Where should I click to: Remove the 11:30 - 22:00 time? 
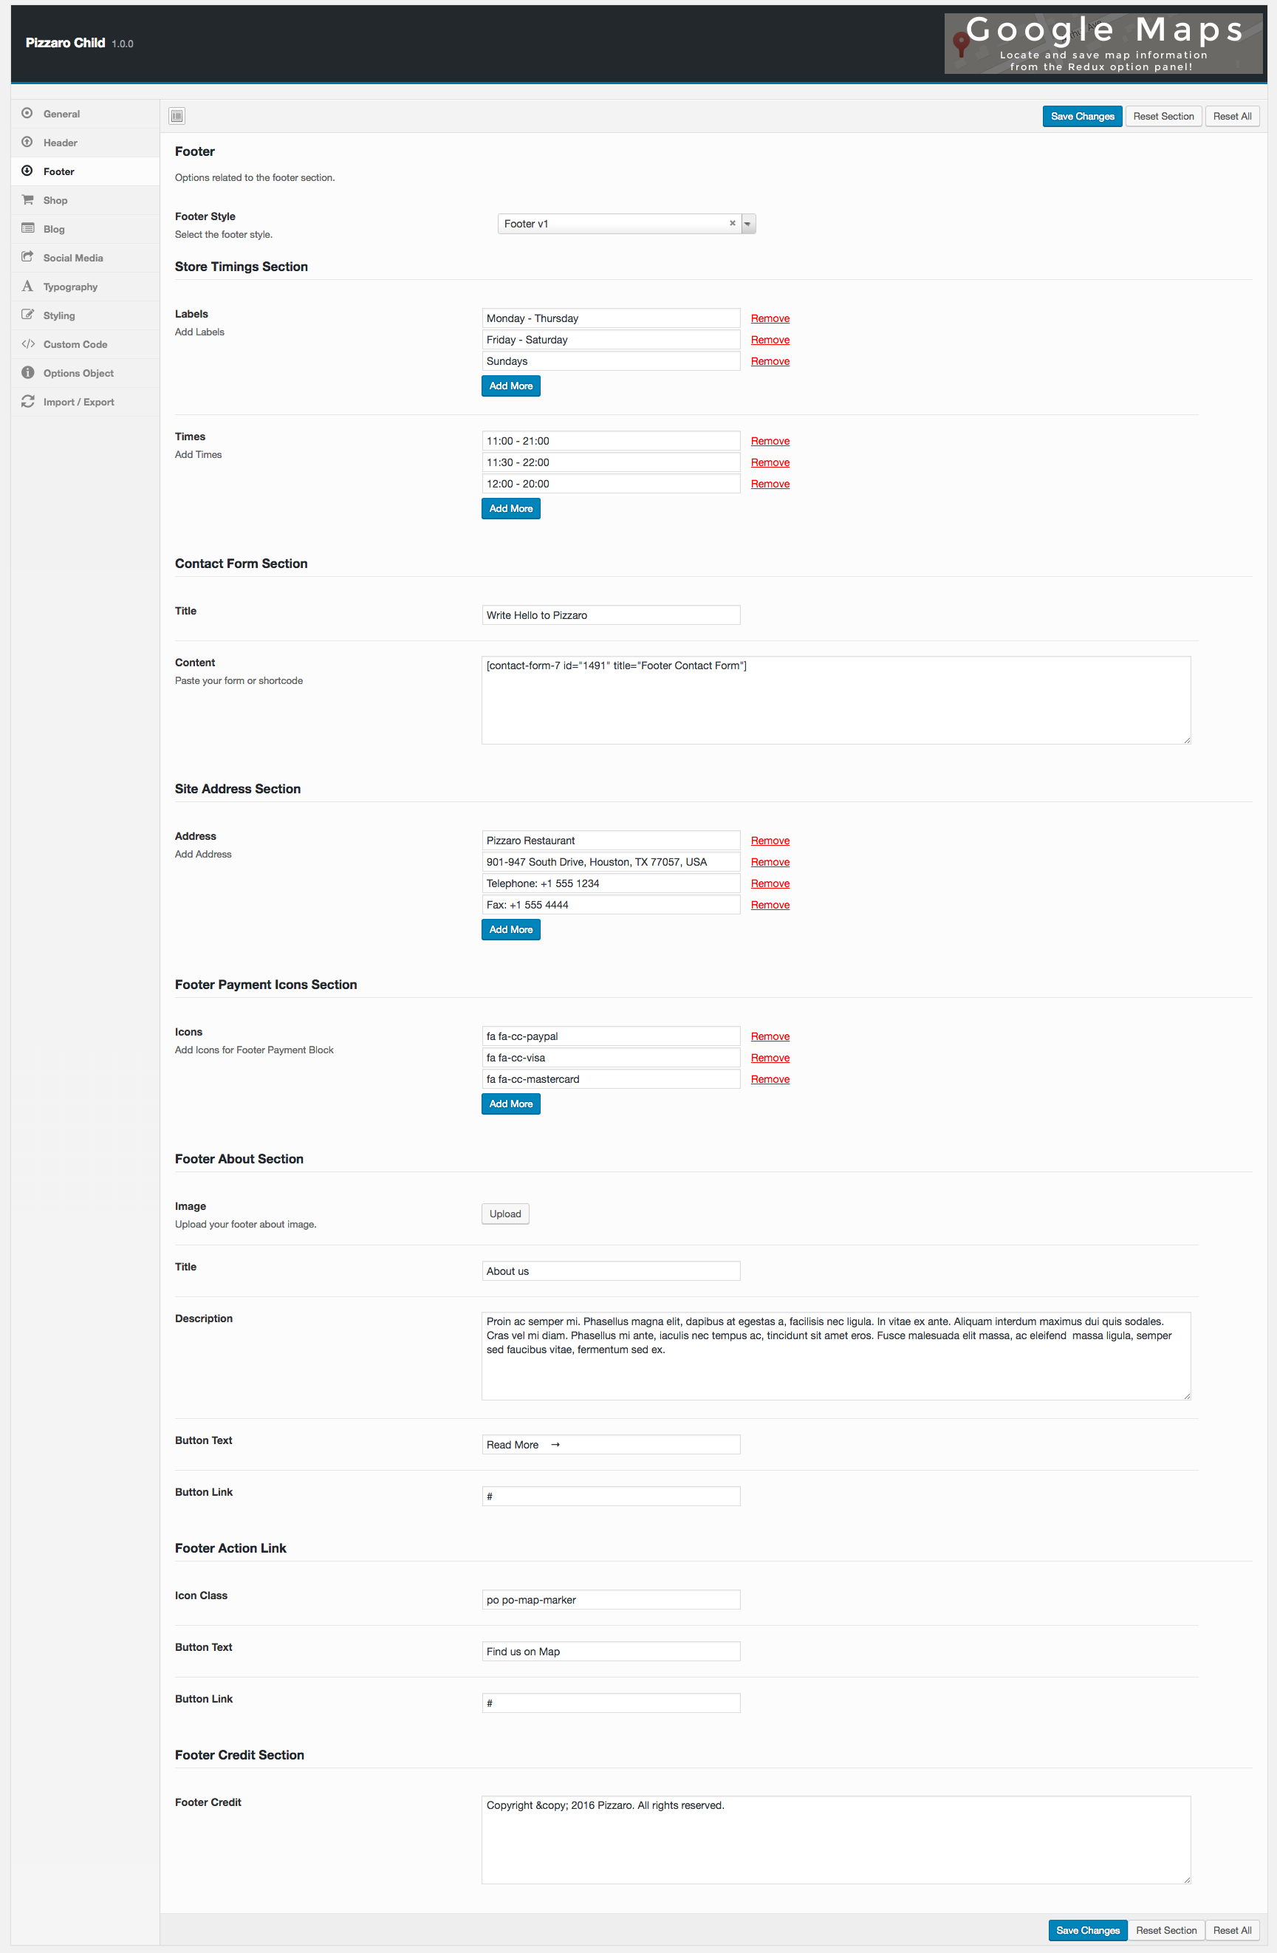click(x=770, y=462)
